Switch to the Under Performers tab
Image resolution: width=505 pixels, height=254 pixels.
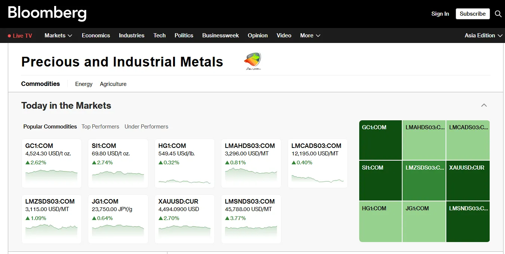[146, 127]
